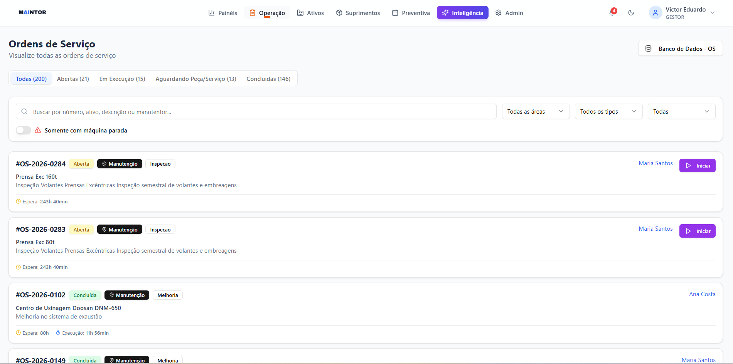Click the clock icon on OS-2026-0102 wait time
733x364 pixels.
coord(18,333)
